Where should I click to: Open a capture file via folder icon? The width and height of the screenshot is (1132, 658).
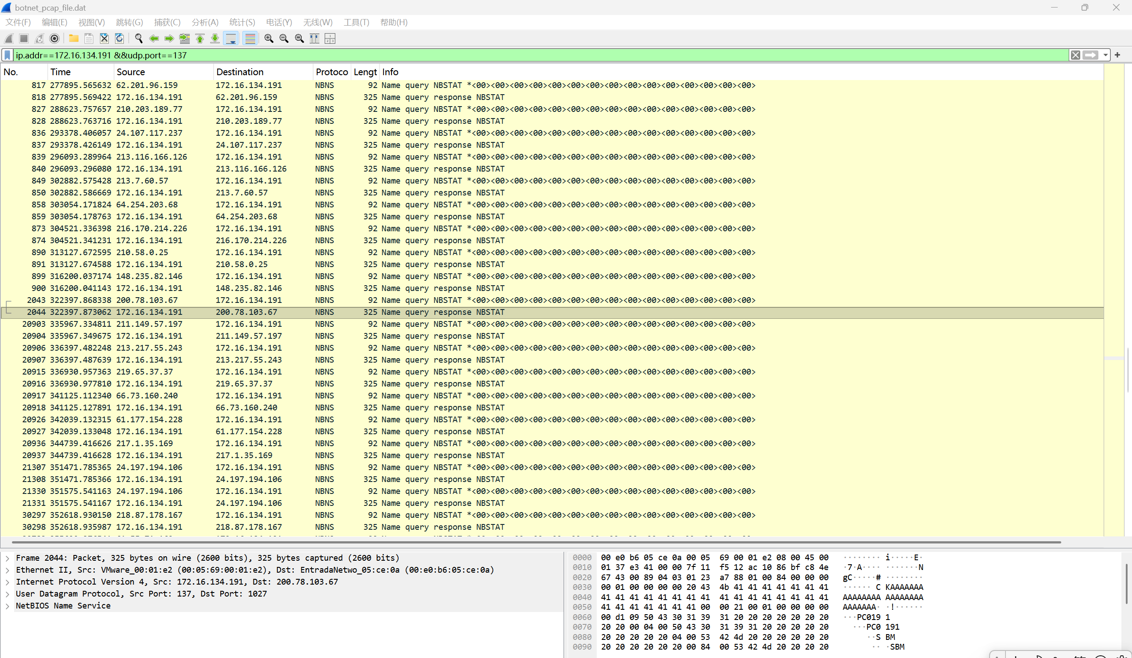pos(74,38)
